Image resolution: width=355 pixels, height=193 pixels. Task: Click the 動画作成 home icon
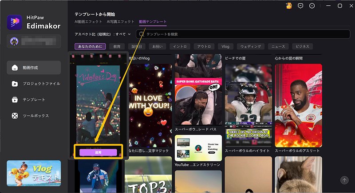click(x=15, y=68)
